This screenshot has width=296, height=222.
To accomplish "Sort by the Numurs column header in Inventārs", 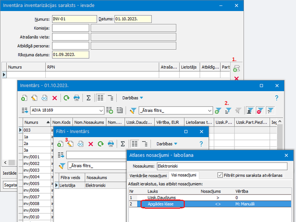I will coord(35,123).
